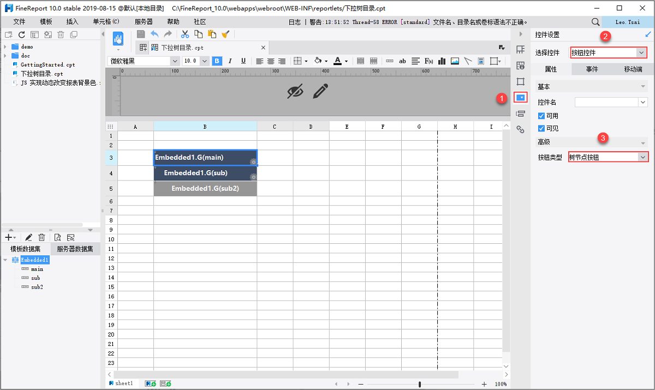Open the 按钮类型 dropdown
The image size is (655, 390).
point(609,157)
